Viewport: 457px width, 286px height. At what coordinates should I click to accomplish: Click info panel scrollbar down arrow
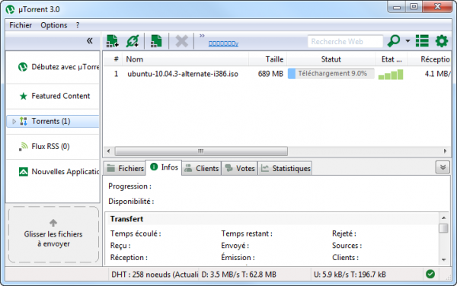point(443,259)
